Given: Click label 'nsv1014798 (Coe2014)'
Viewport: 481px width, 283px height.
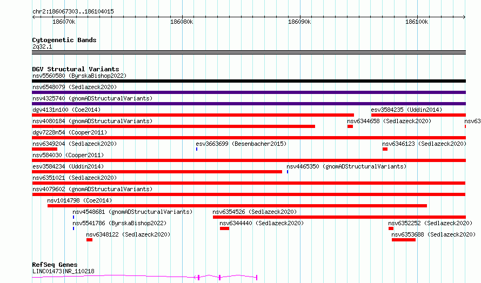Looking at the screenshot, I should coord(79,200).
